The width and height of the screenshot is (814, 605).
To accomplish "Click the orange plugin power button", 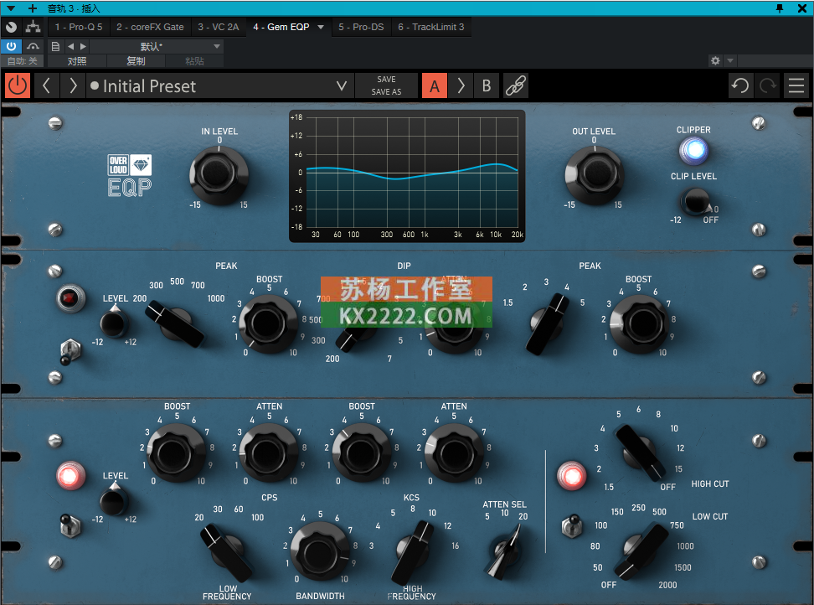I will pos(18,85).
